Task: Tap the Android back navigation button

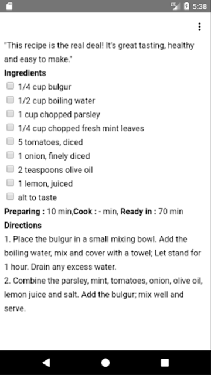Action: (x=46, y=363)
